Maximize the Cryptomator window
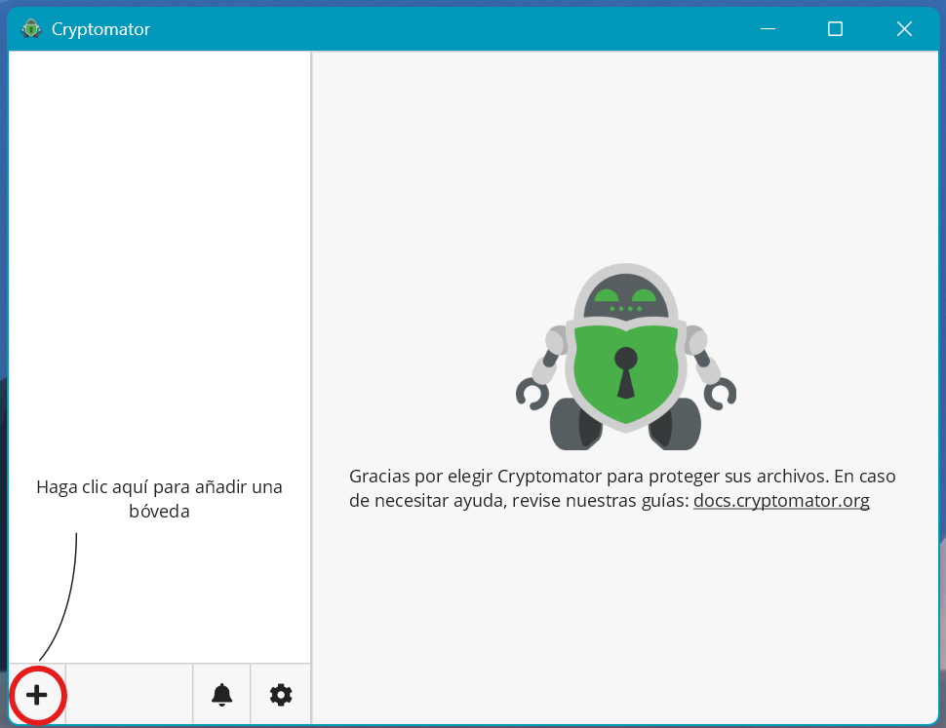The height and width of the screenshot is (728, 946). [x=835, y=29]
